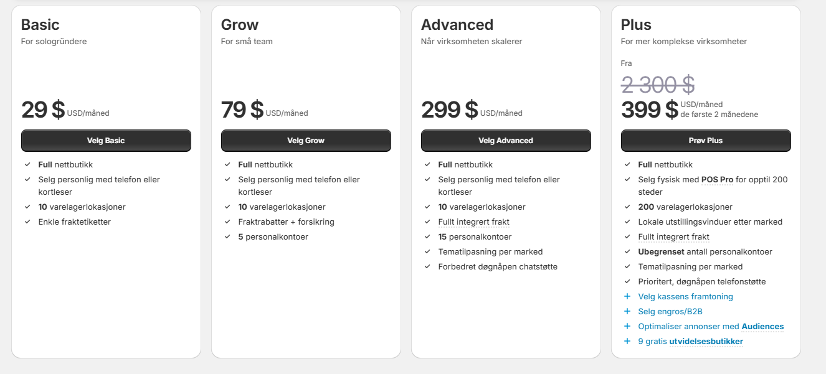
Task: Click plus icon beside Velg kassens framtoning
Action: pyautogui.click(x=627, y=297)
